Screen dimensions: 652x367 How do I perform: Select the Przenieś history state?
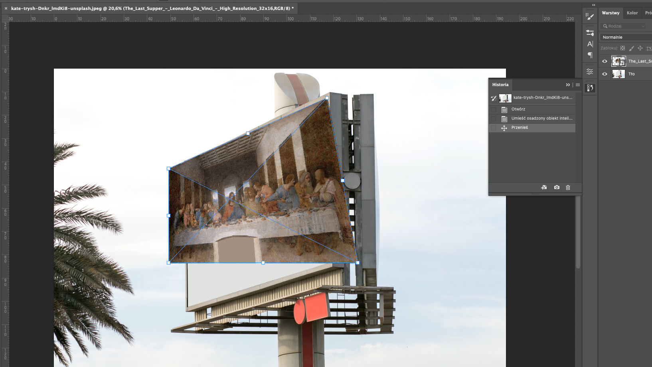533,128
